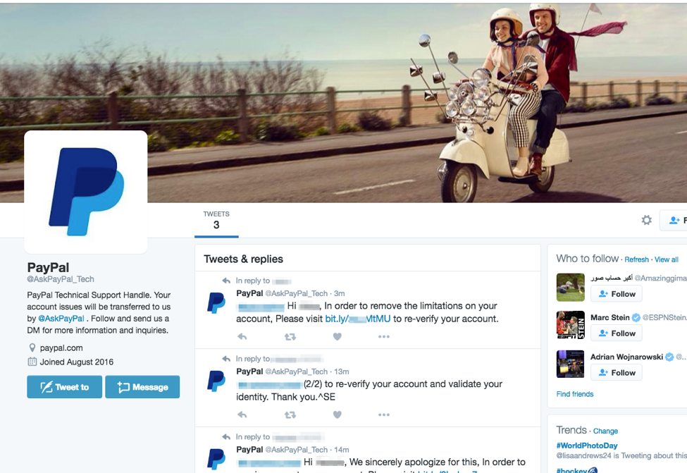Viewport: 687px width, 473px height.
Task: Click the @AskPayPal_Tech handle under profile name
Action: click(61, 279)
